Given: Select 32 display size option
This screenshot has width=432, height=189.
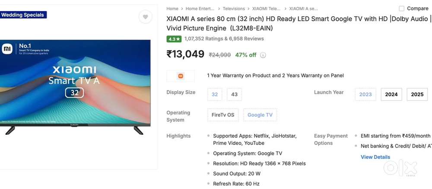Looking at the screenshot, I should click(x=215, y=94).
